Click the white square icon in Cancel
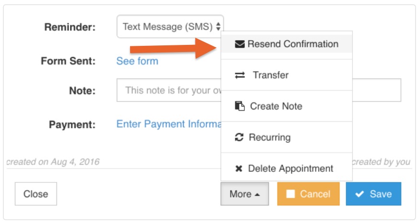This screenshot has height=223, width=418. click(291, 194)
